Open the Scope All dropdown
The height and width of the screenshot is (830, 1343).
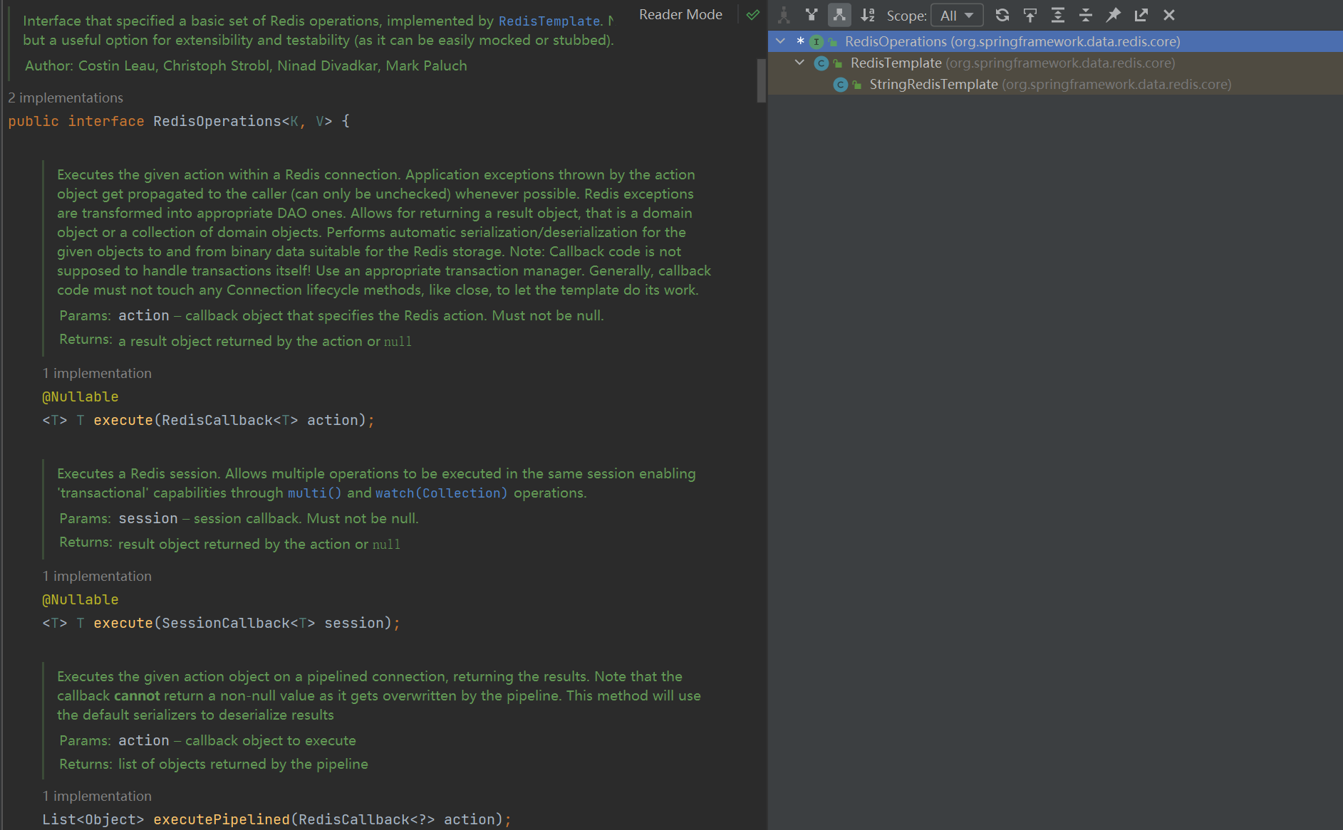[957, 15]
